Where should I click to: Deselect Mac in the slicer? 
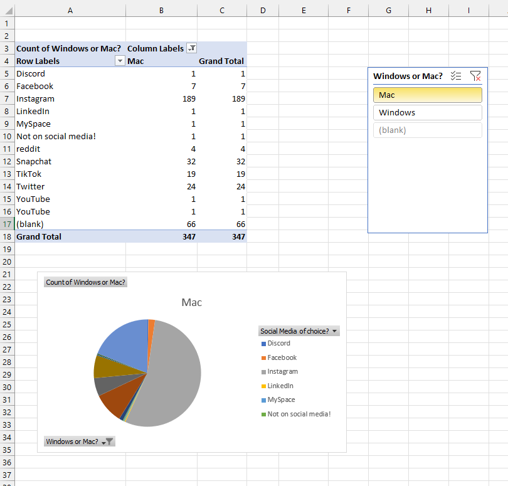pos(427,95)
